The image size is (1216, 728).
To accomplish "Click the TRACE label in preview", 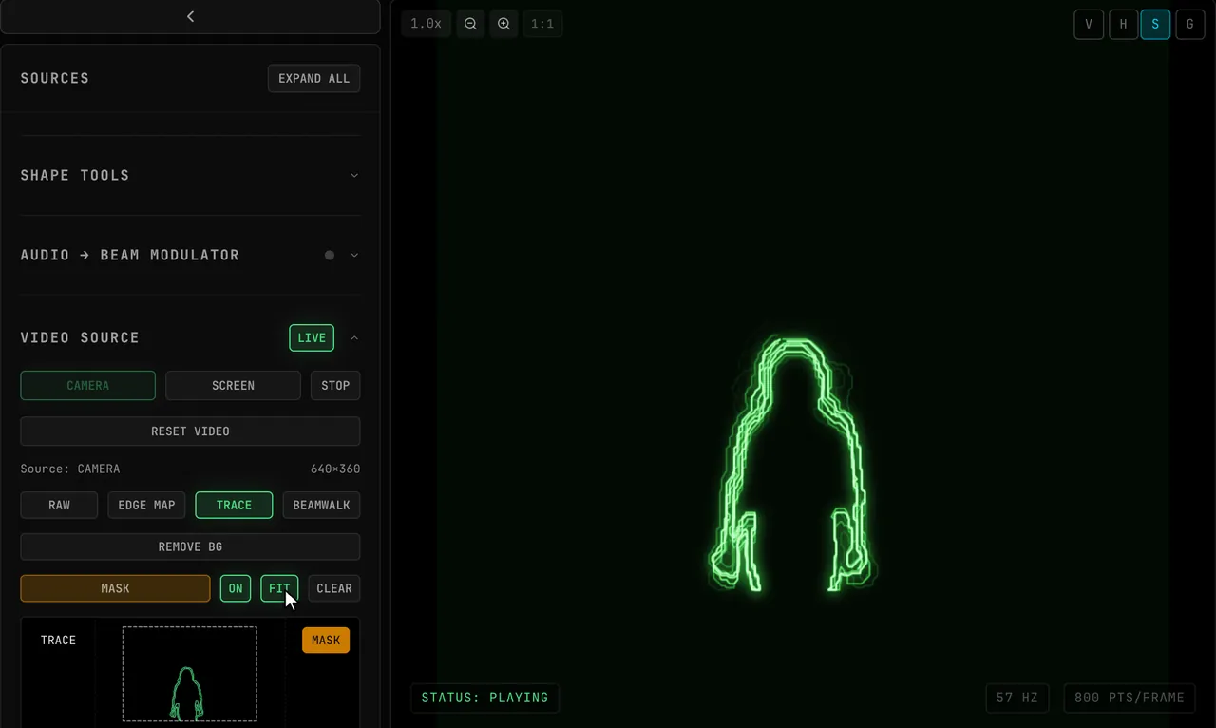I will point(58,641).
